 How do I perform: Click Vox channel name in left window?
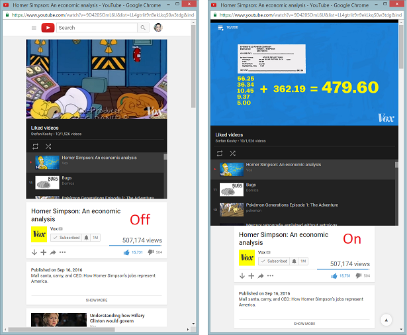[x=54, y=229]
